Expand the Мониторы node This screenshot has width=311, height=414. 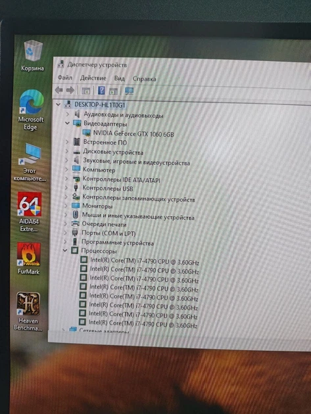[66, 206]
